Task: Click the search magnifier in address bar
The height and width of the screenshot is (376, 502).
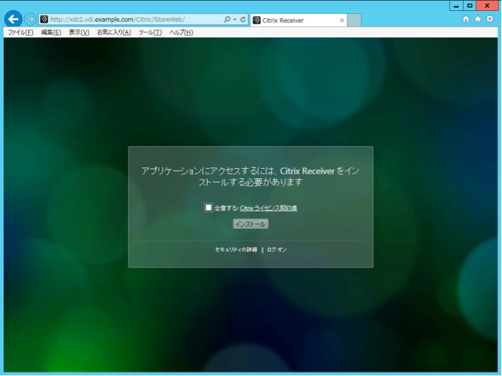Action: [x=227, y=20]
